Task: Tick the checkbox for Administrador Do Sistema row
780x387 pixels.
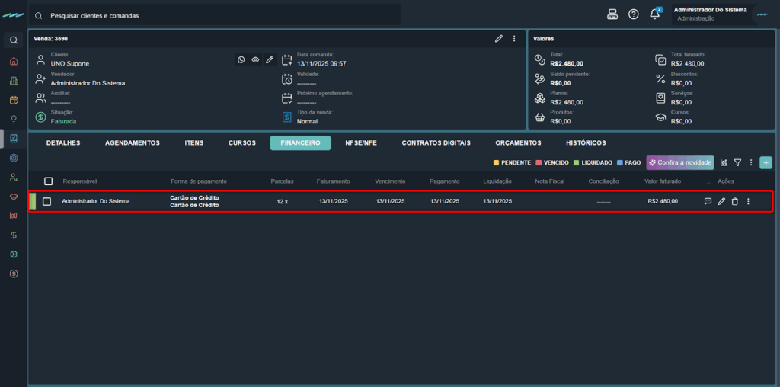Action: [47, 201]
